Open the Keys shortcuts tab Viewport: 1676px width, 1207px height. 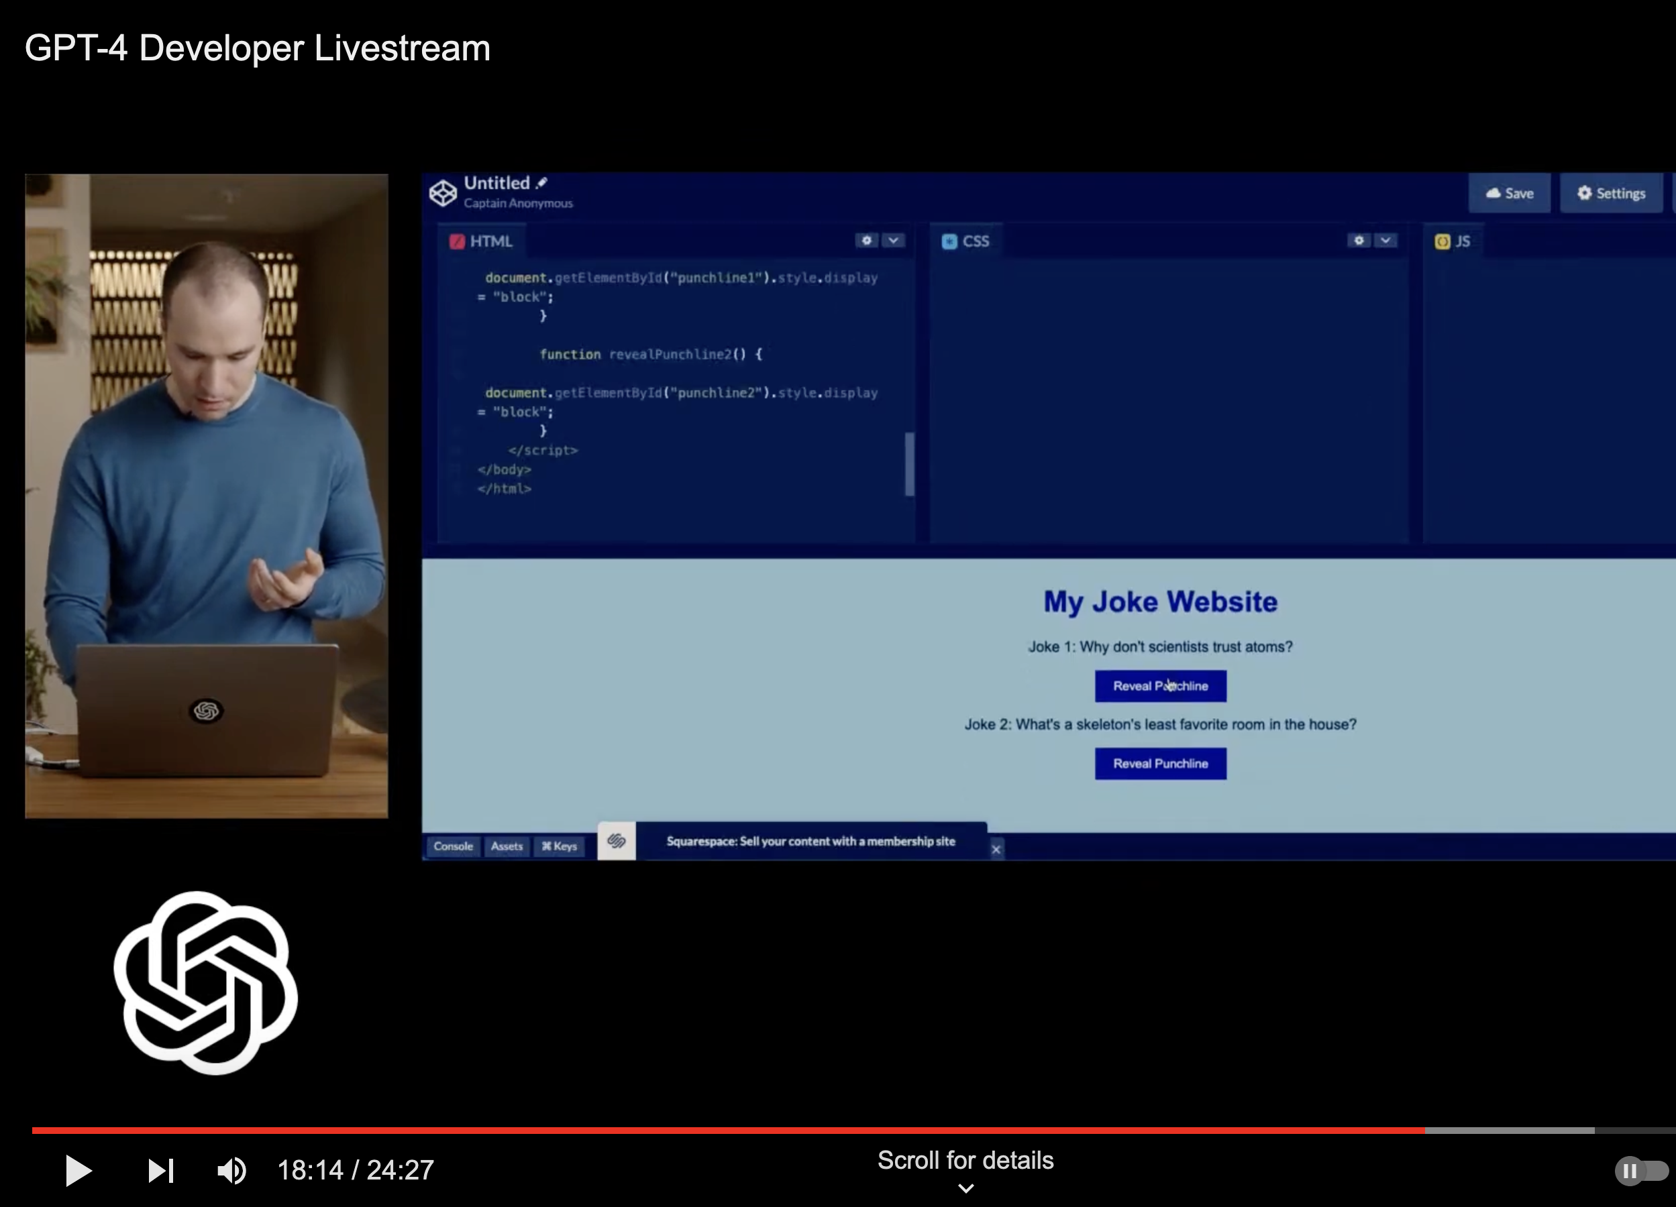coord(560,846)
